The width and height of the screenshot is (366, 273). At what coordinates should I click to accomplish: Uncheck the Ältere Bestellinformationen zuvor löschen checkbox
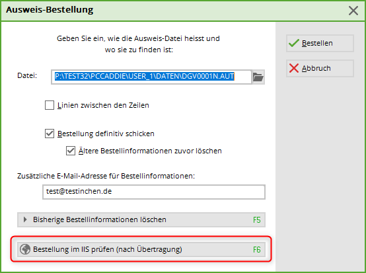(x=71, y=151)
